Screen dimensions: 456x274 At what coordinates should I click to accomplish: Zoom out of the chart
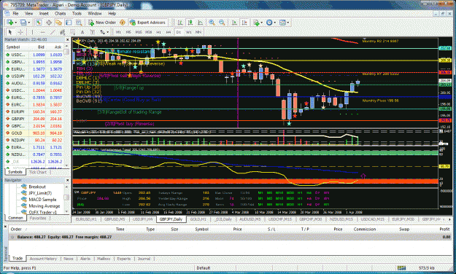pos(222,23)
